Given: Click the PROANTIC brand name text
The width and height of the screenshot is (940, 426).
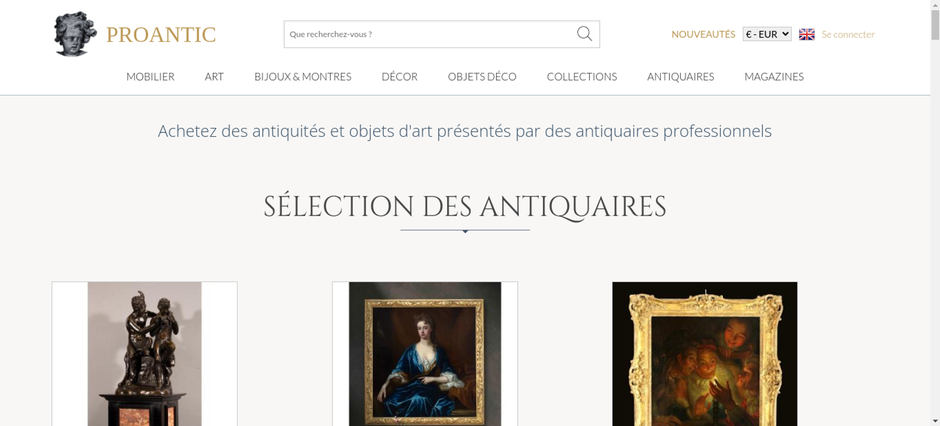Looking at the screenshot, I should pos(161,35).
